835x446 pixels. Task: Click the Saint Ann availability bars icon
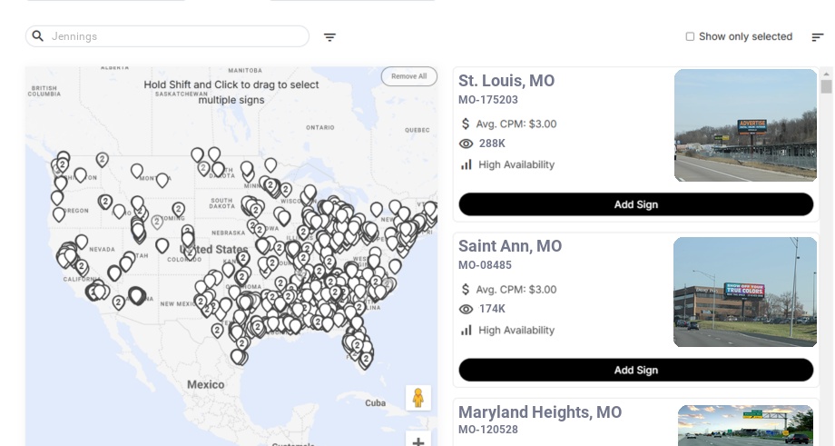point(467,330)
